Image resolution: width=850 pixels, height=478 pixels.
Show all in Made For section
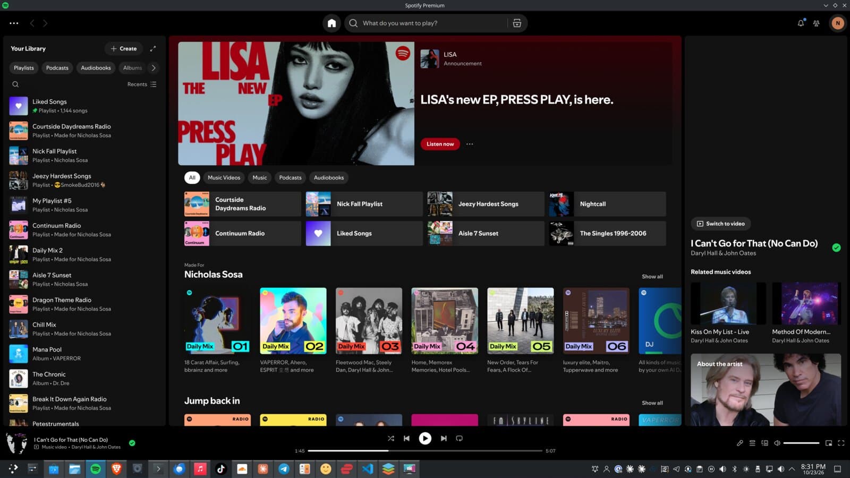point(652,276)
